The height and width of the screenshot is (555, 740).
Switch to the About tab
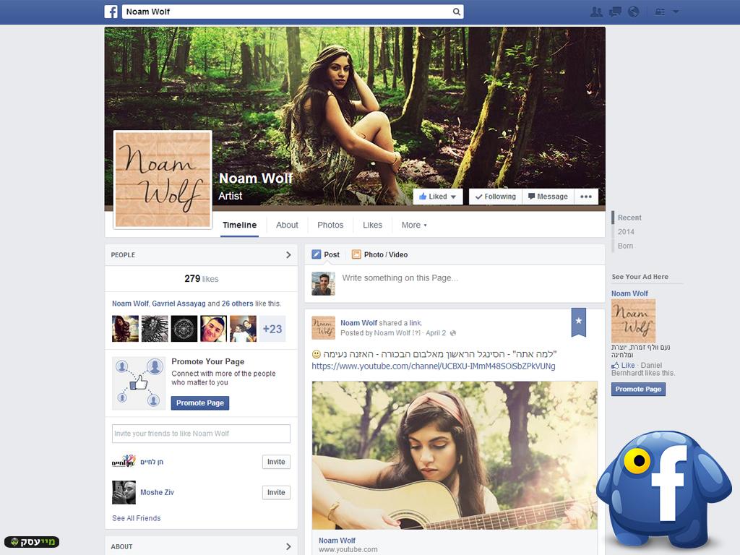[x=287, y=225]
